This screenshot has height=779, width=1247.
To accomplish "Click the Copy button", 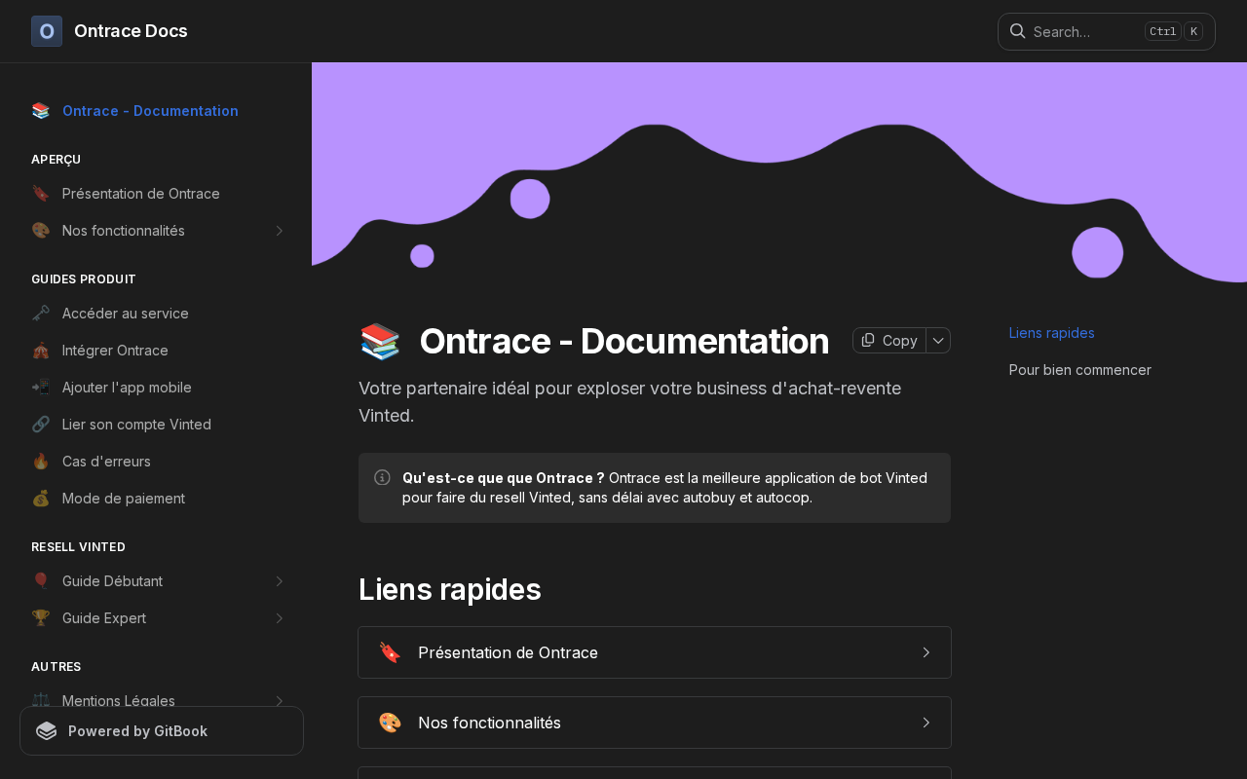I will click(x=889, y=341).
